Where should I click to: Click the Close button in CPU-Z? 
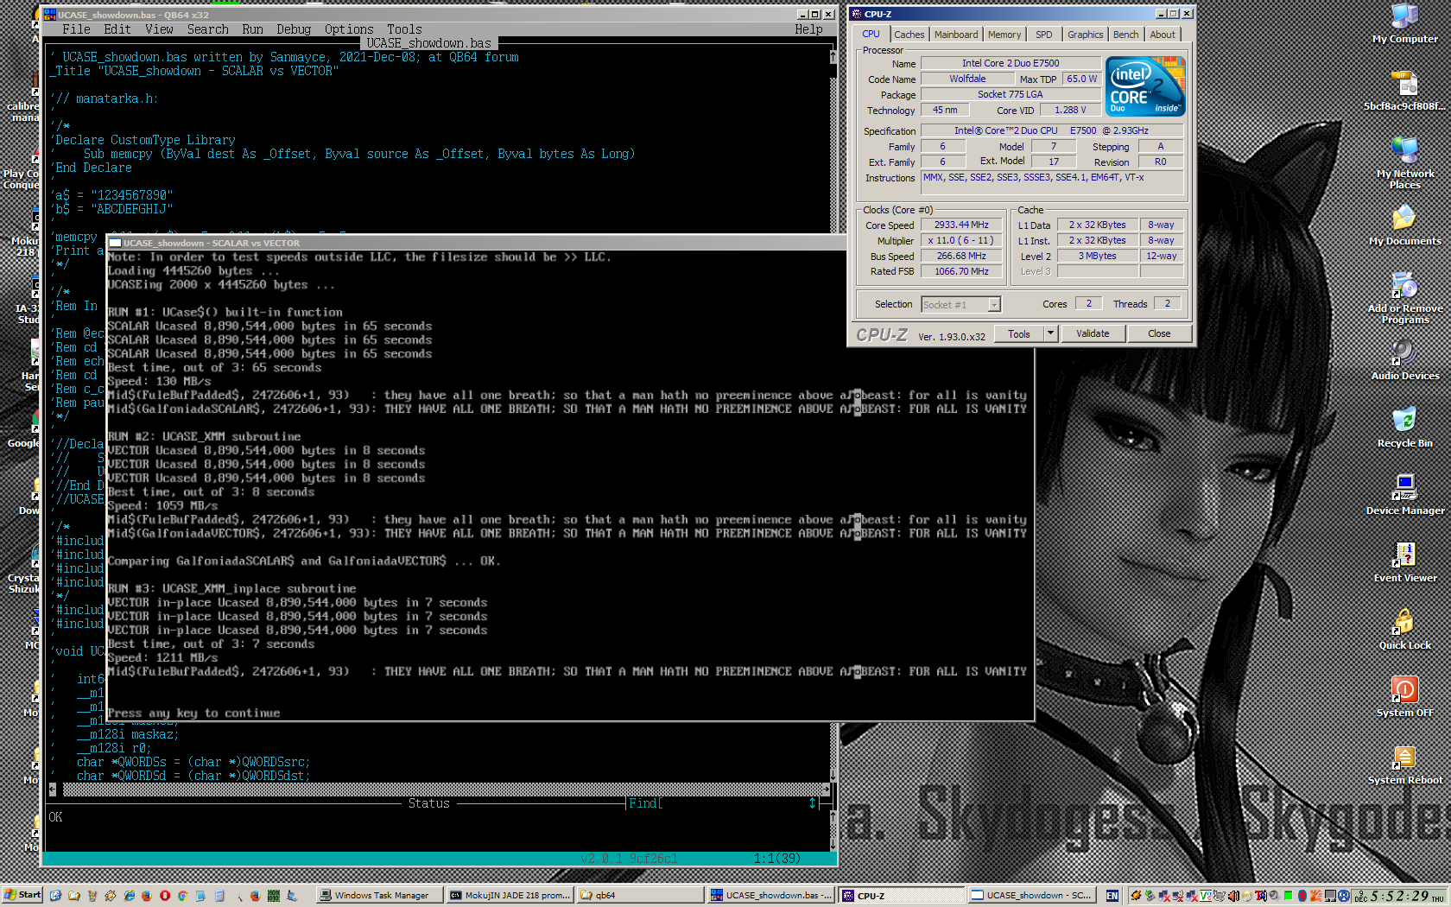(1159, 333)
